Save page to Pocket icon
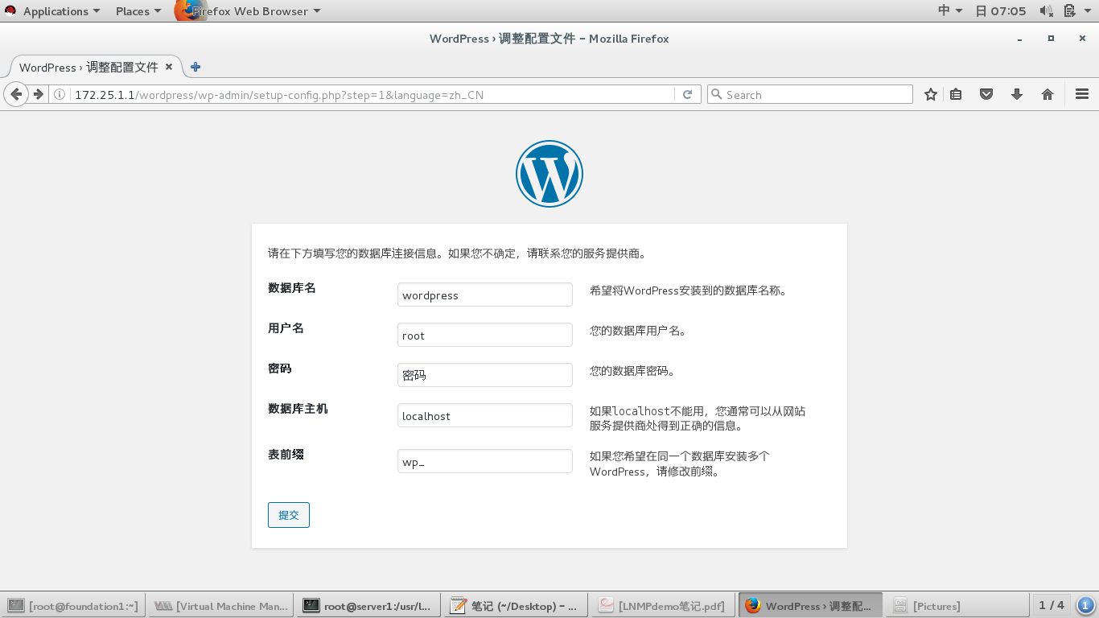The image size is (1099, 618). click(x=986, y=94)
